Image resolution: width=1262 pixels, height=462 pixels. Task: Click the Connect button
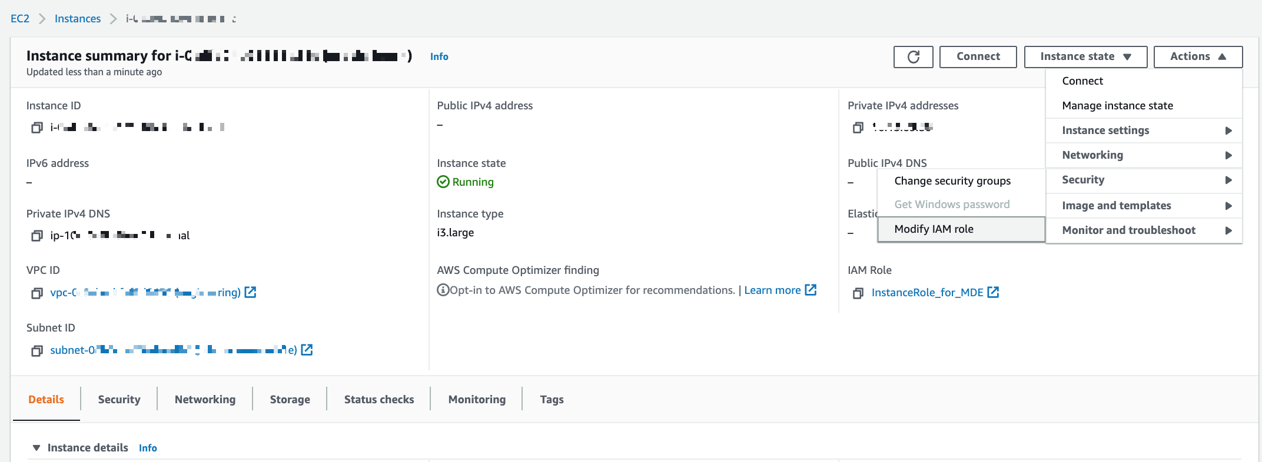(x=978, y=56)
